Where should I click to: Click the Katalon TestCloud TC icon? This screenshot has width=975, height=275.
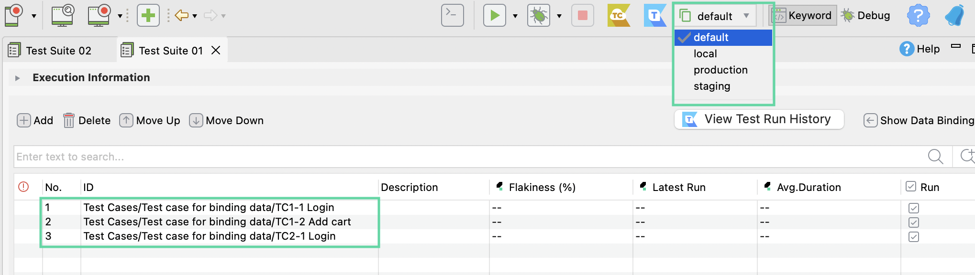618,16
